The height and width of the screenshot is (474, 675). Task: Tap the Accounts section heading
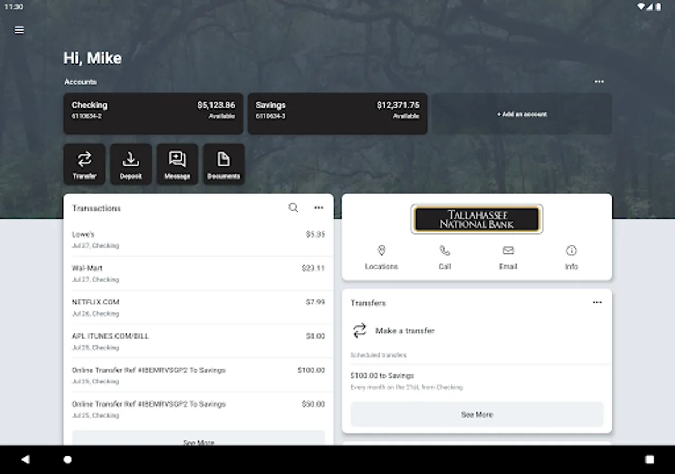[x=80, y=82]
